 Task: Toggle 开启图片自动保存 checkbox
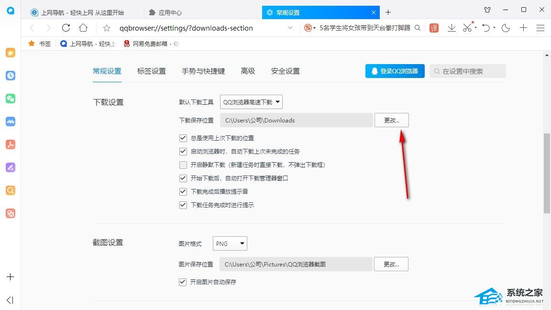[x=182, y=282]
